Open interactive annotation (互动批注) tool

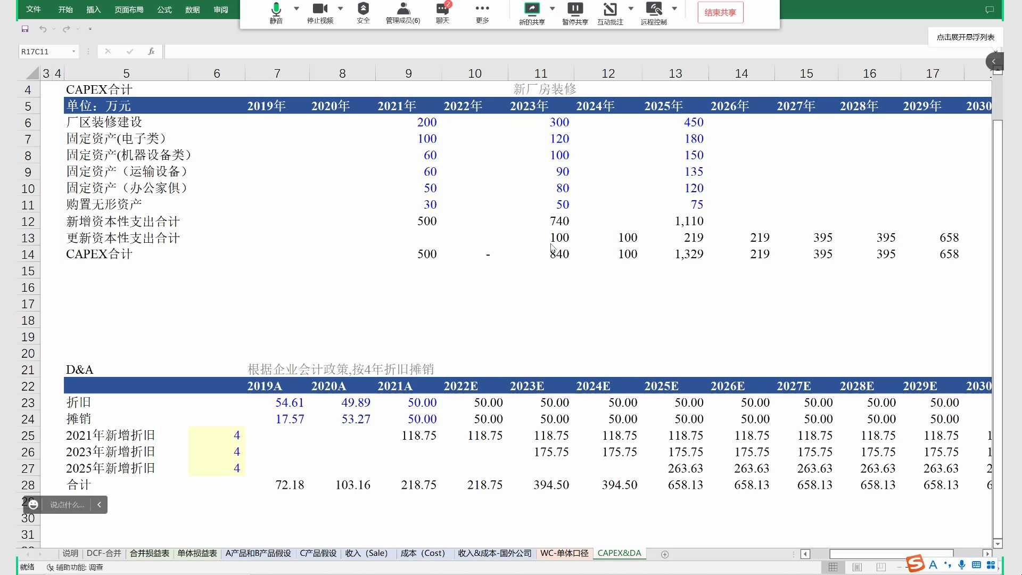click(610, 13)
